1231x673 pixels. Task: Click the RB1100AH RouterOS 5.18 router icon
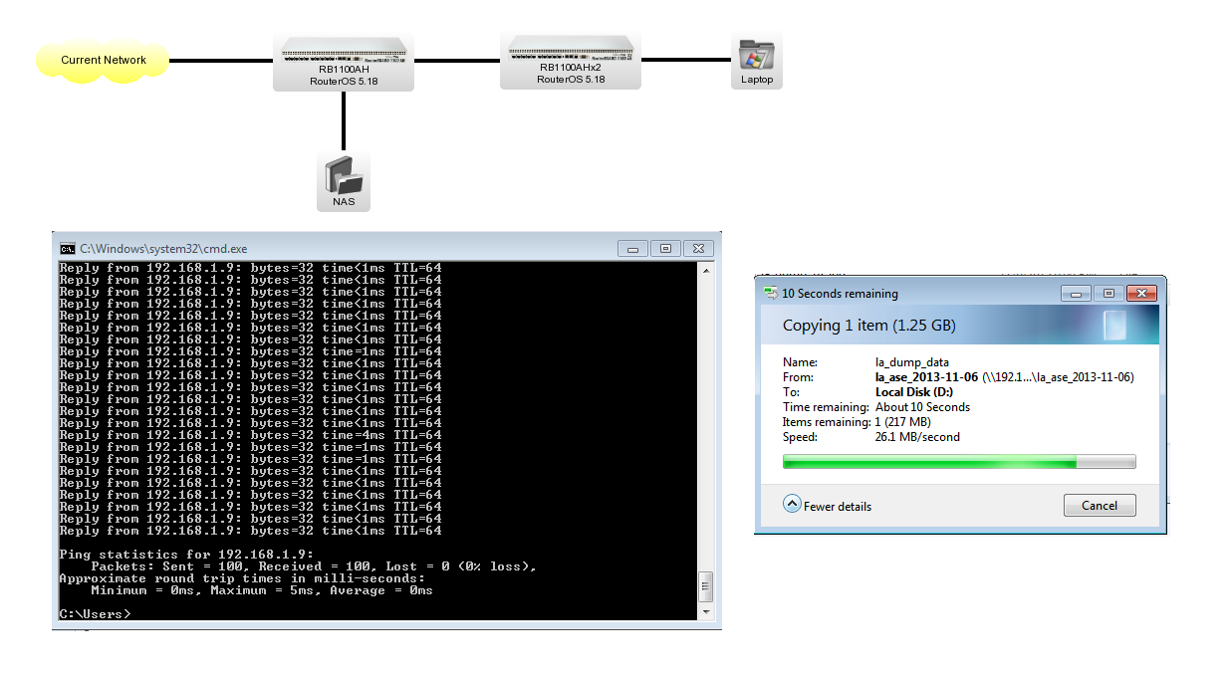pyautogui.click(x=343, y=55)
